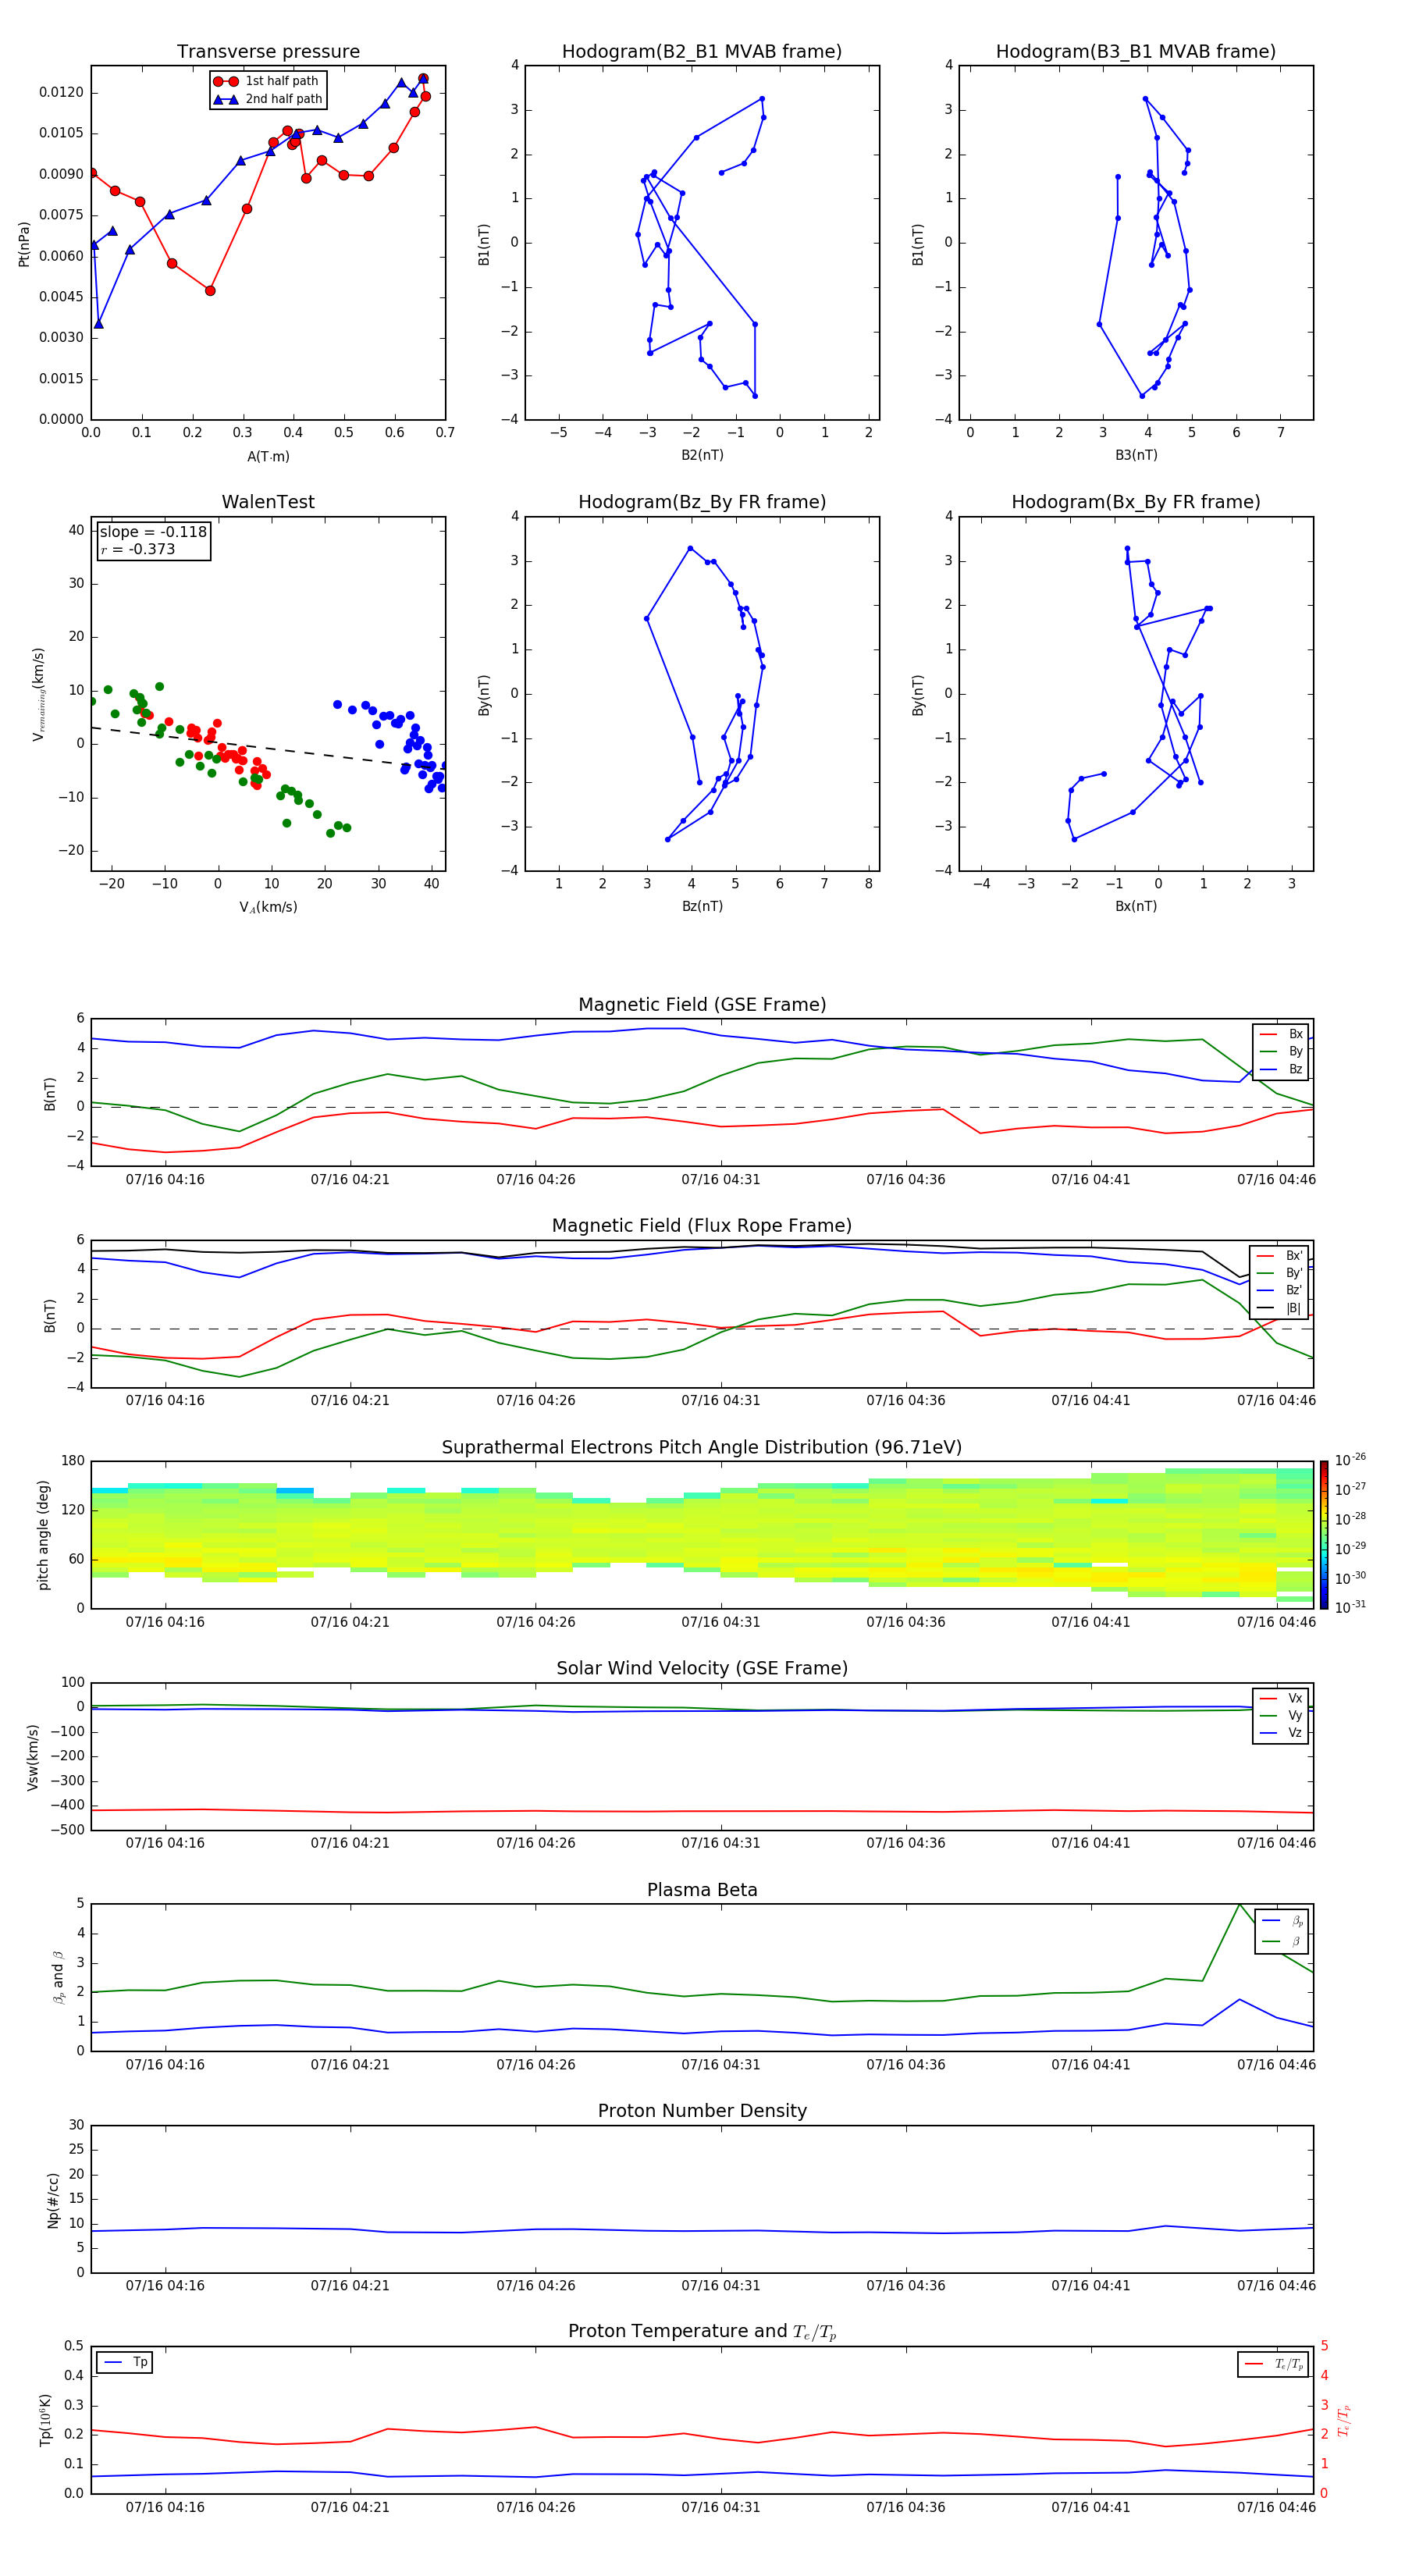Image resolution: width=1405 pixels, height=2576 pixels.
Task: Click the 'B3(nT)' x-axis label
Action: pos(1136,455)
